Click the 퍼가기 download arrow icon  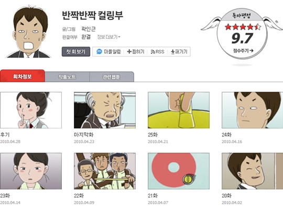173,52
